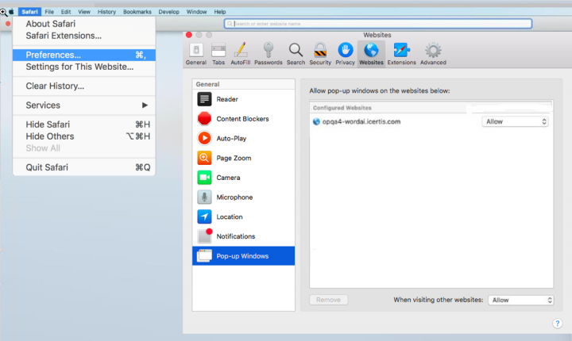Expand the Services submenu
Viewport: 572px width, 341px height.
click(84, 105)
